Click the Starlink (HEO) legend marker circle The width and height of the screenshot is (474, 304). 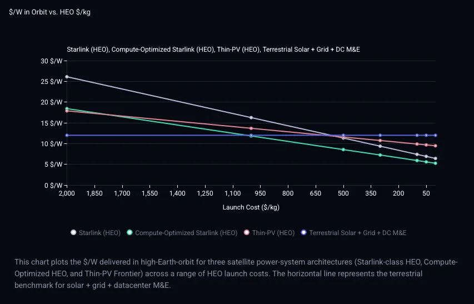pyautogui.click(x=74, y=233)
